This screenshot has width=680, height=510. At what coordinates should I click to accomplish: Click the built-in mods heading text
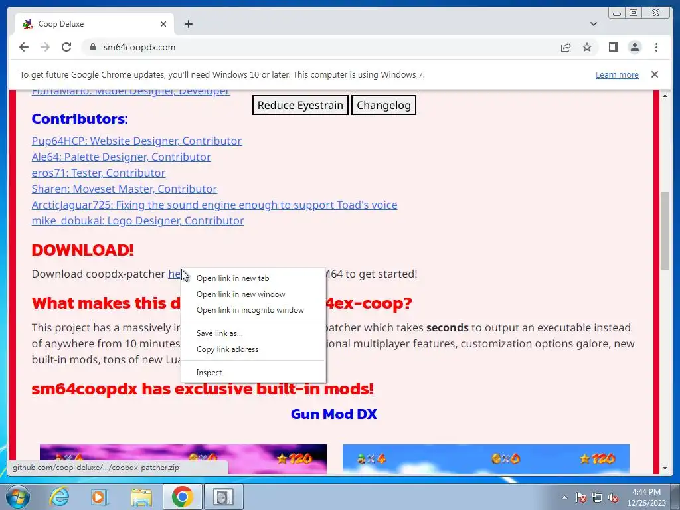click(203, 389)
